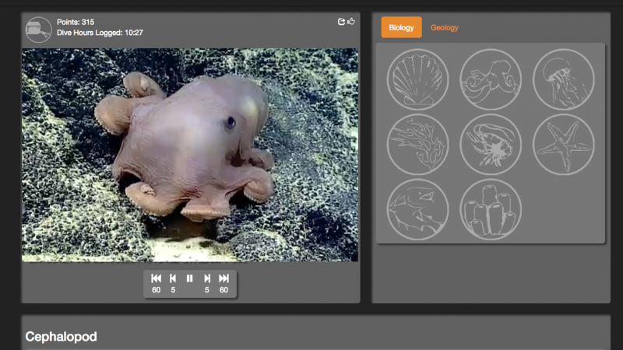Click the share icon above the video
The height and width of the screenshot is (350, 623).
click(341, 22)
